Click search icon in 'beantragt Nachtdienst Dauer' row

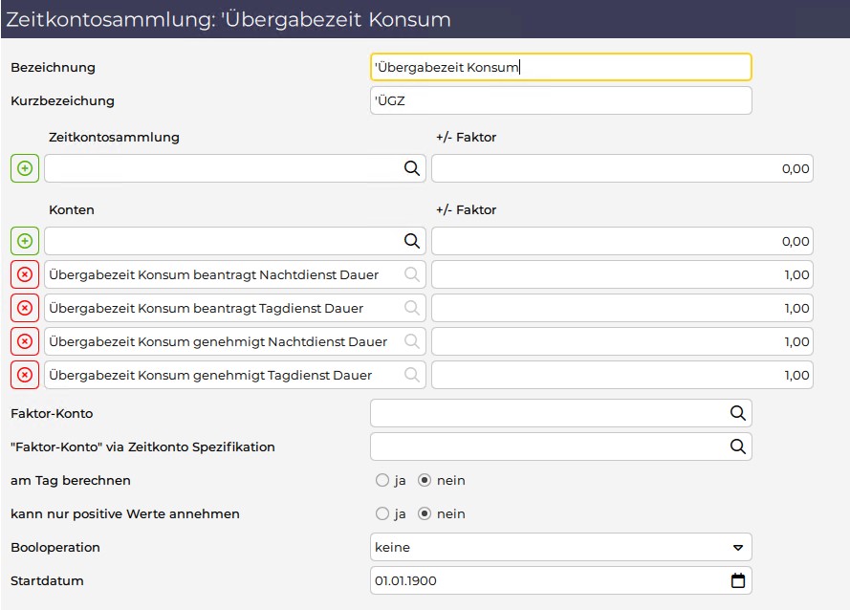pos(412,275)
